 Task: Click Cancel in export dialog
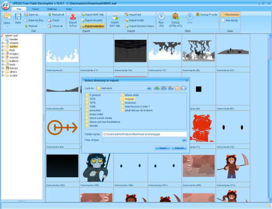179,148
